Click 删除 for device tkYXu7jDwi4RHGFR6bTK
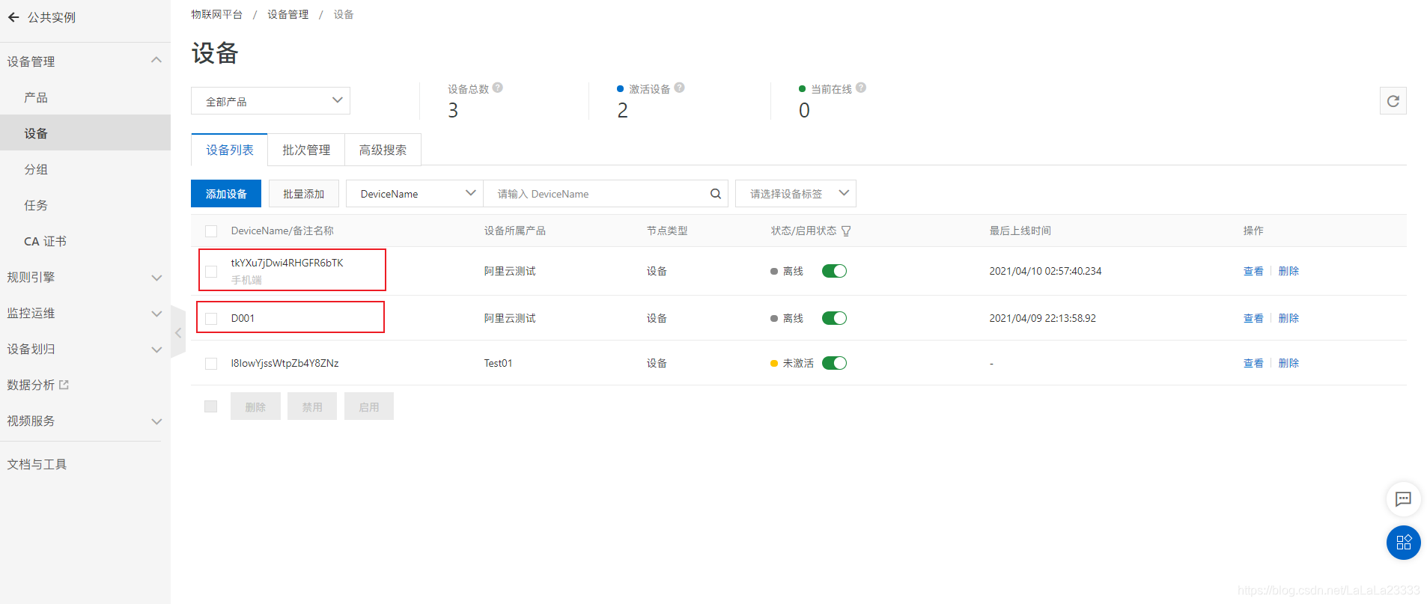 [x=1288, y=271]
